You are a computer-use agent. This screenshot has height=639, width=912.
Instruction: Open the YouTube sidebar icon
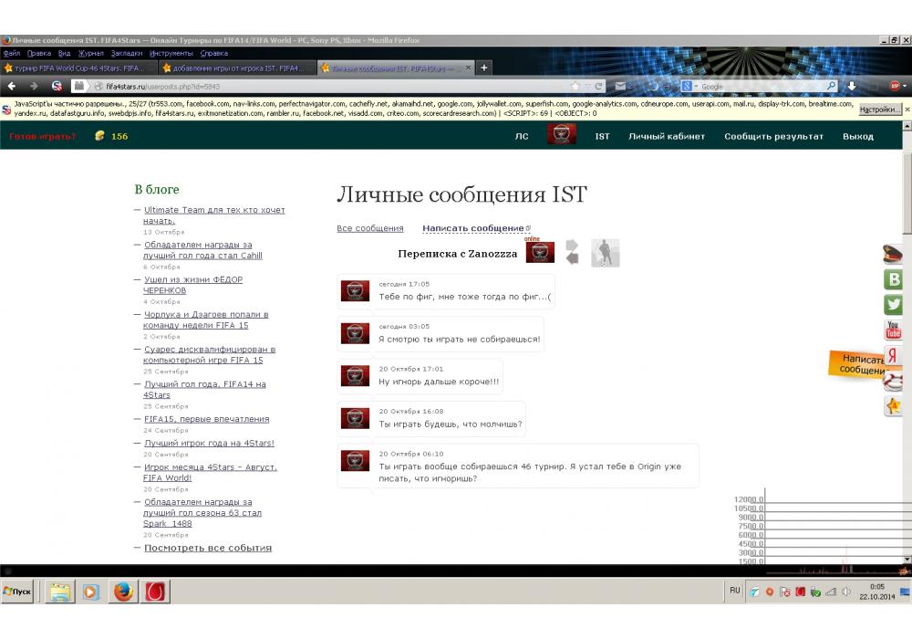[x=894, y=330]
